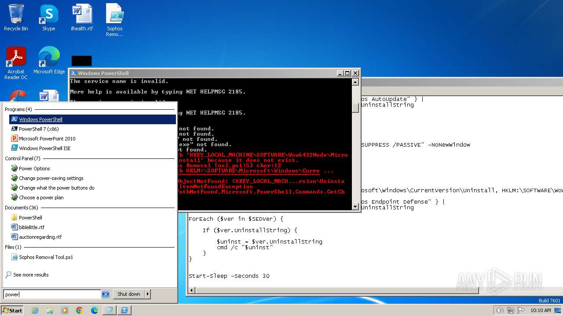563x316 pixels.
Task: Click the cmd /c "$uninst" line in editor
Action: coord(245,247)
